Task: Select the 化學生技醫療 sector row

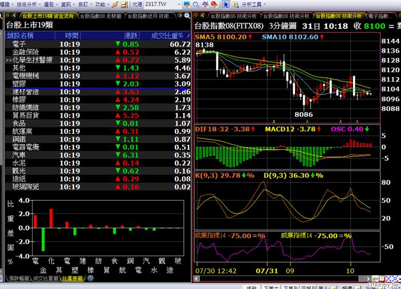Action: click(98, 60)
